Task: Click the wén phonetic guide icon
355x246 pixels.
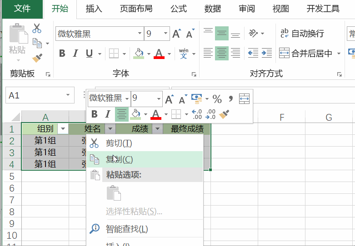Action: click(x=183, y=54)
